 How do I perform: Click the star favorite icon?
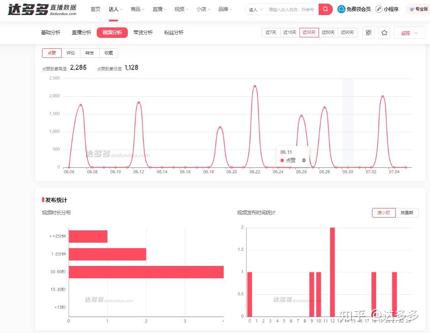click(384, 33)
